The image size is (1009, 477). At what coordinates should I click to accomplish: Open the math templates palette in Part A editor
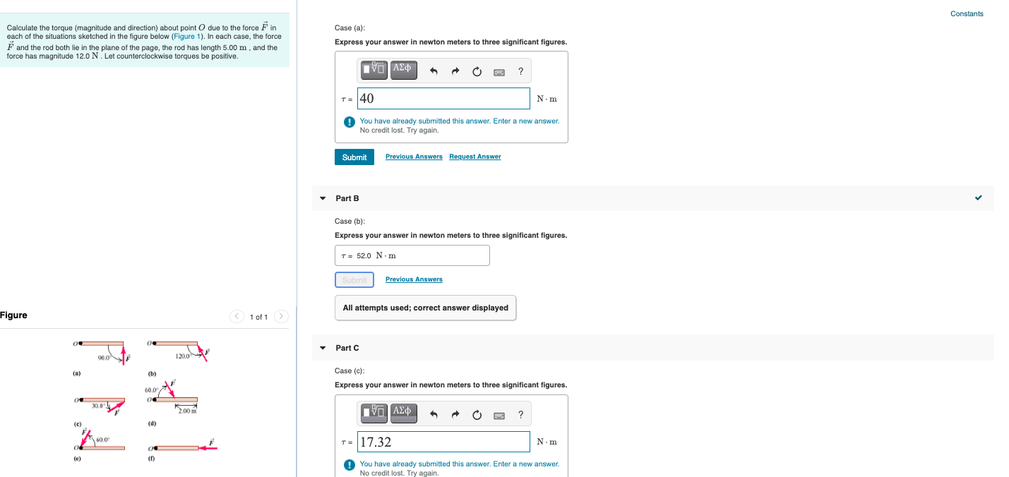(x=374, y=71)
